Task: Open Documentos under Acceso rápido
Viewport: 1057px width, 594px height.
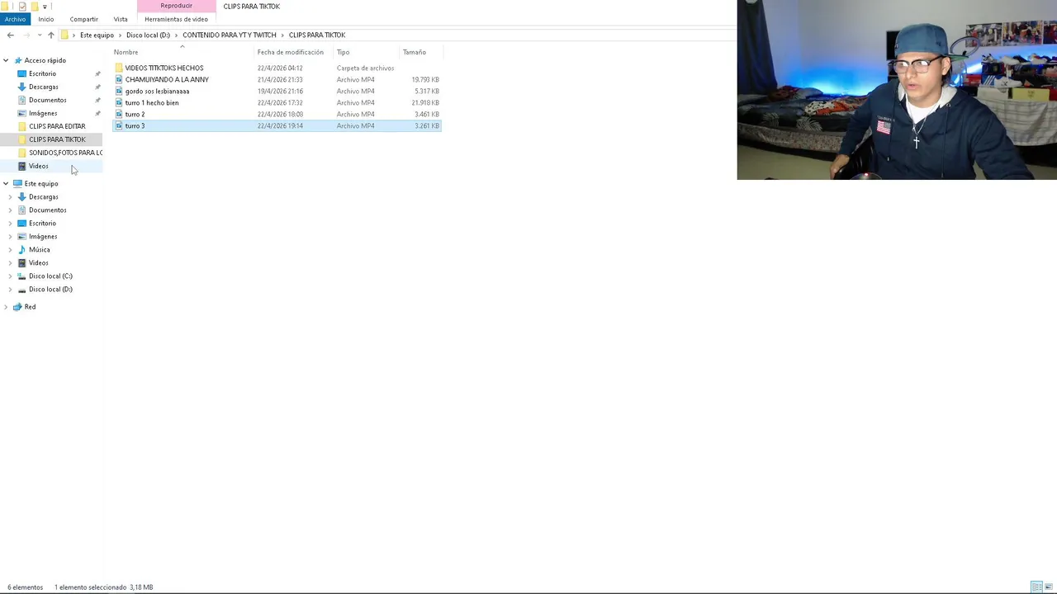Action: tap(47, 100)
